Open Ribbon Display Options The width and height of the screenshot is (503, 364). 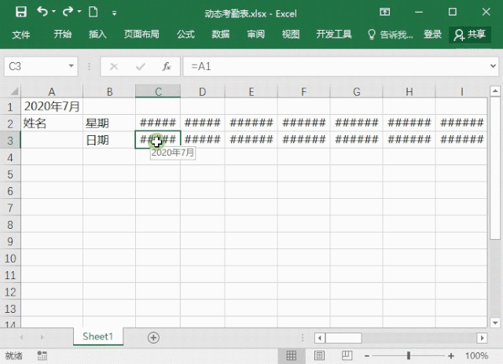coord(384,12)
